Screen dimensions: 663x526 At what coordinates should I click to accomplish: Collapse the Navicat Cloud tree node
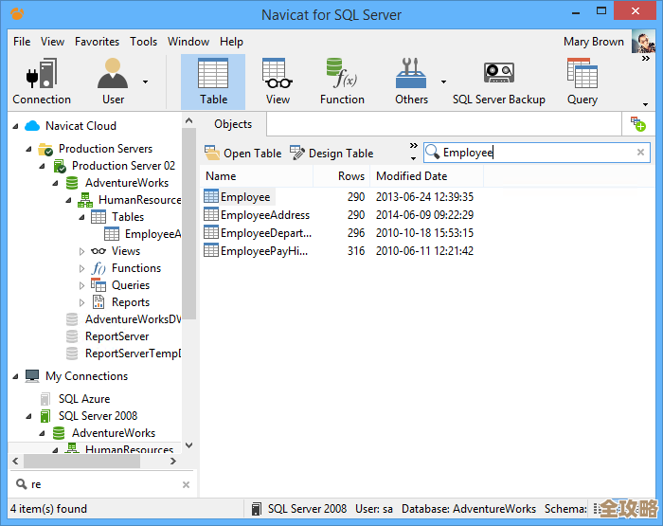point(15,126)
